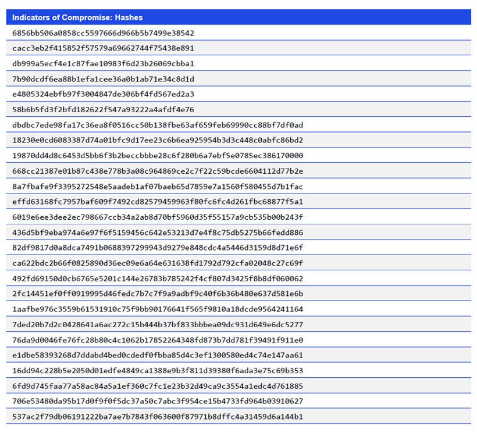The width and height of the screenshot is (477, 433).
Task: Select hash 58b6b5fd3f2bfd182622f547a93222a4afdf4e76
Action: [105, 109]
